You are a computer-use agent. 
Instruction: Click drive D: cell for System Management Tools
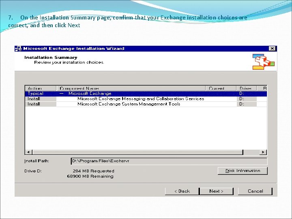pyautogui.click(x=247, y=104)
